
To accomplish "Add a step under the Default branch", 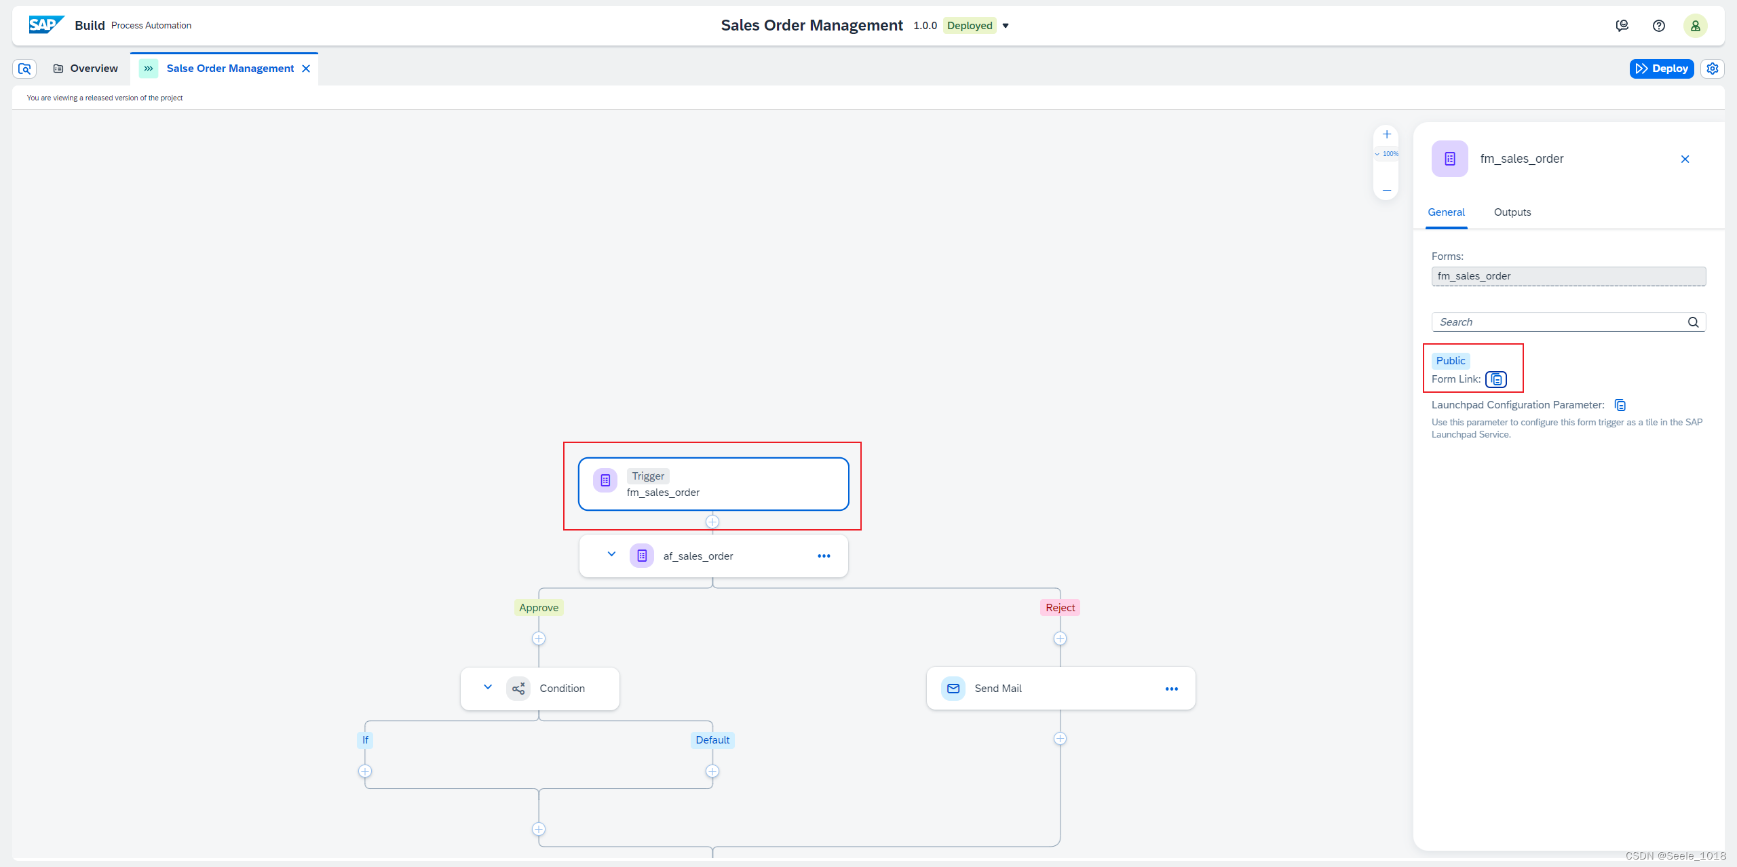I will click(712, 771).
